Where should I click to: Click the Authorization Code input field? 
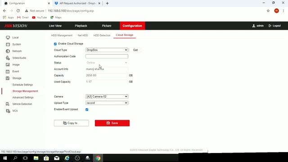[x=107, y=56]
